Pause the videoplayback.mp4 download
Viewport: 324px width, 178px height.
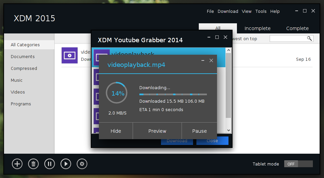point(199,131)
